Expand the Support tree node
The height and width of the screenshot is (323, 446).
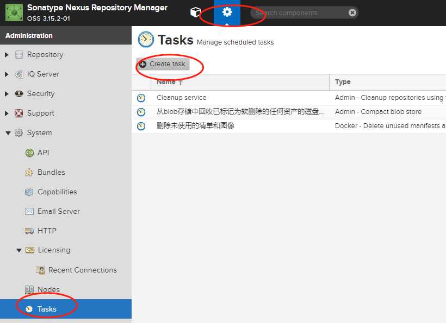(7, 113)
